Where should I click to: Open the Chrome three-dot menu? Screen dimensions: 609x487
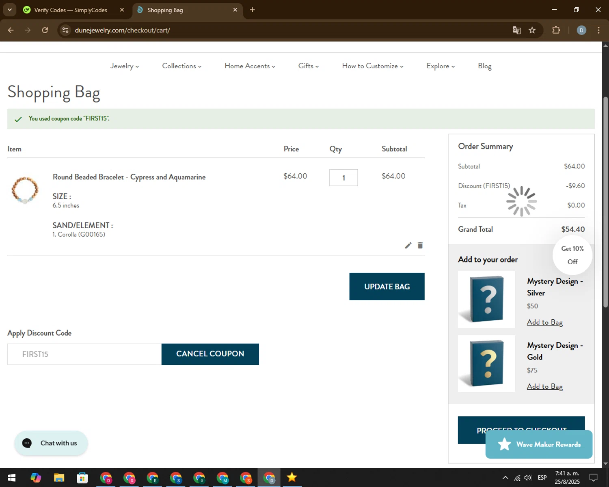pos(598,30)
